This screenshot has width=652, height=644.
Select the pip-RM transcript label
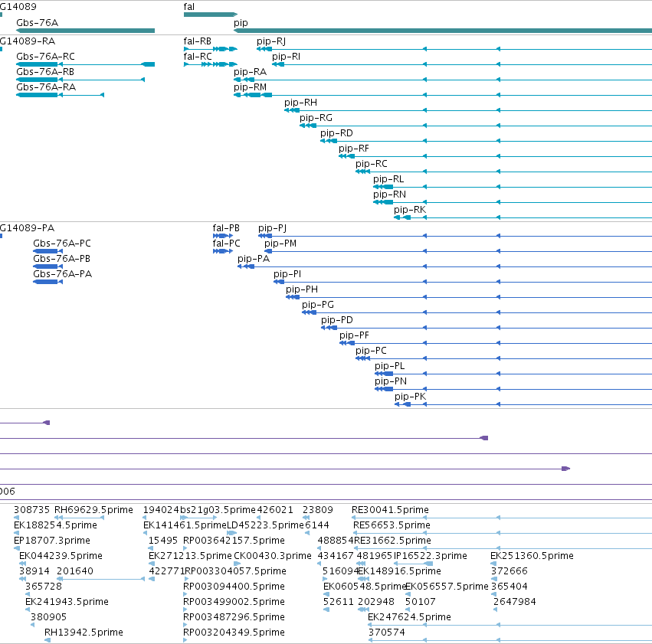[250, 87]
